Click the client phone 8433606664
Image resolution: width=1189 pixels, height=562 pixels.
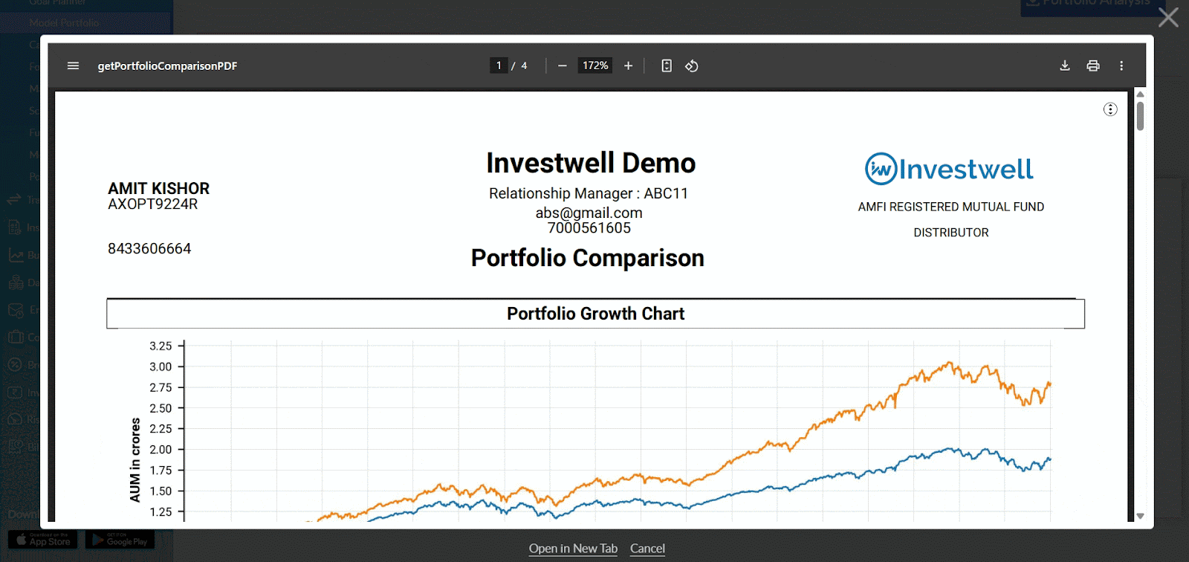click(x=149, y=248)
